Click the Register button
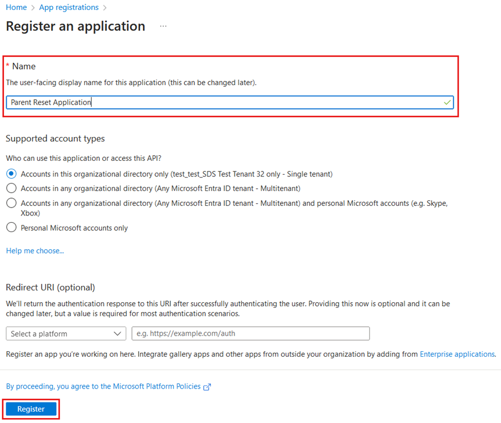Image resolution: width=501 pixels, height=423 pixels. 31,409
